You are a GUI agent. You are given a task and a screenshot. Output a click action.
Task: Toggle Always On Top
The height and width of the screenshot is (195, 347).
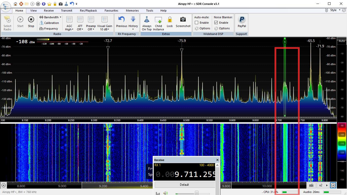coord(147,23)
